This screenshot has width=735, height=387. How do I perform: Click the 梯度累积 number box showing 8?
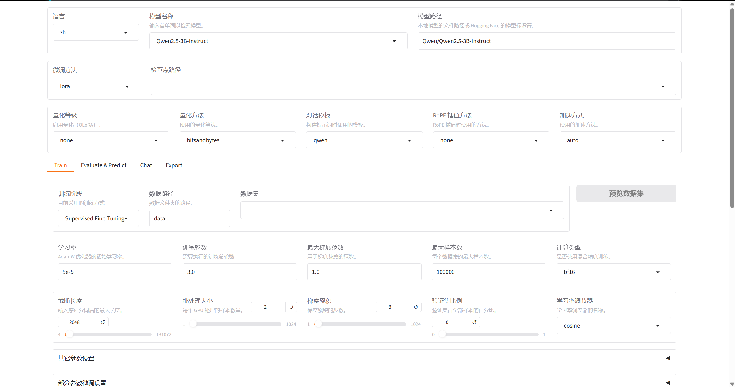point(393,307)
